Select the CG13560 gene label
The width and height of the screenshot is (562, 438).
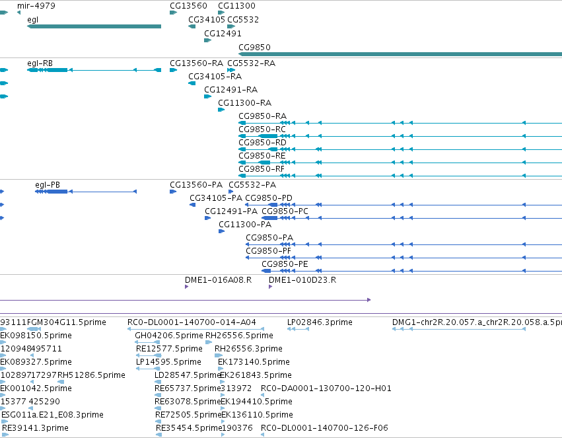pos(188,6)
